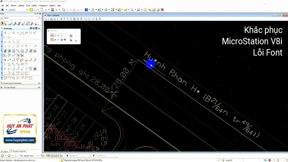Choose Line selection method in Element Selection
The width and height of the screenshot is (288, 162).
(65, 35)
